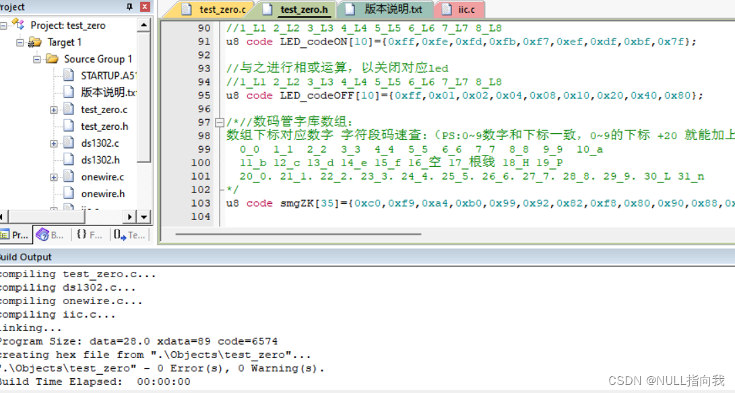The width and height of the screenshot is (735, 393).
Task: Select ds1302.h in Source Group 1
Action: (x=100, y=159)
